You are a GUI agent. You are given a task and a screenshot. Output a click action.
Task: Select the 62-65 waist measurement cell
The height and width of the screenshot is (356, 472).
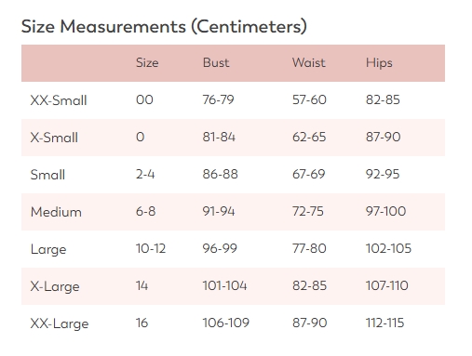coord(309,137)
